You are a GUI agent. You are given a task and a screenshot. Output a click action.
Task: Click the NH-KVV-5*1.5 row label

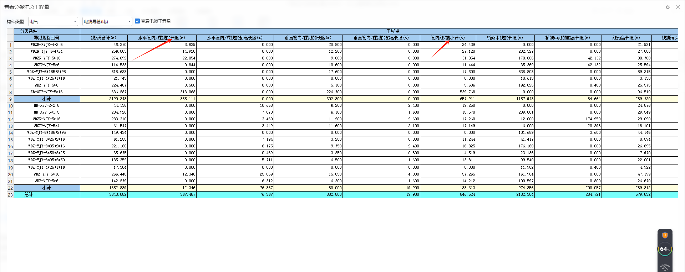47,113
